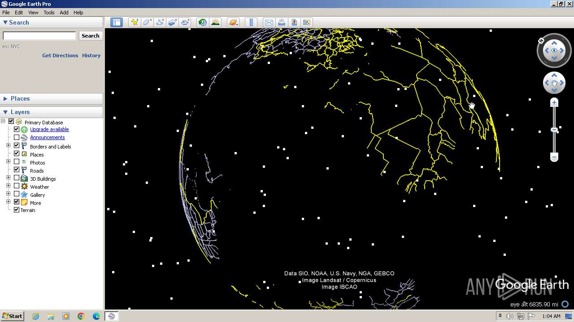Collapse the Layers panel
574x322 pixels.
(5, 112)
